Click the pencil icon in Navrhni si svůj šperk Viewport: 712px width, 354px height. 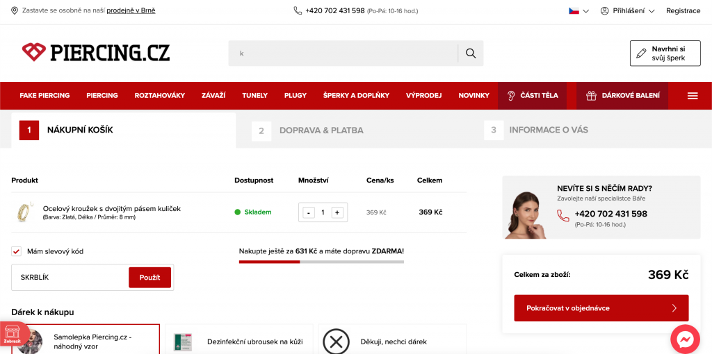click(641, 53)
